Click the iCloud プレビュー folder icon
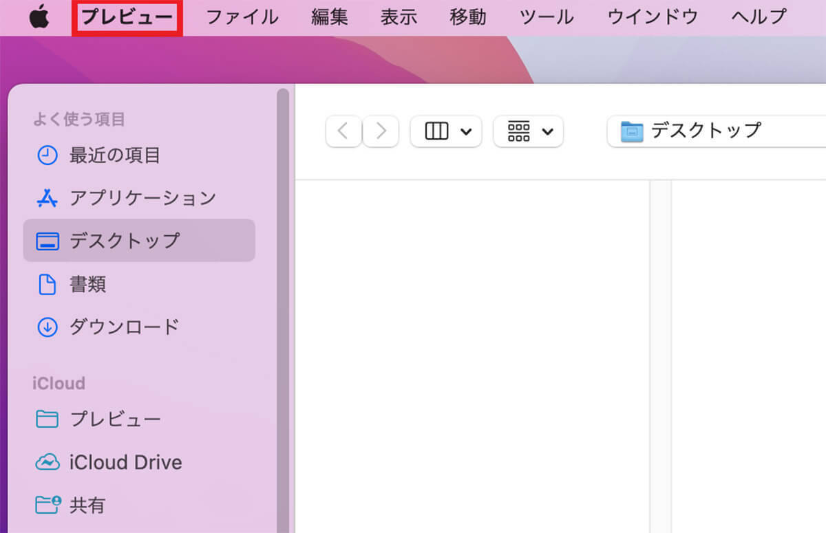 click(47, 419)
